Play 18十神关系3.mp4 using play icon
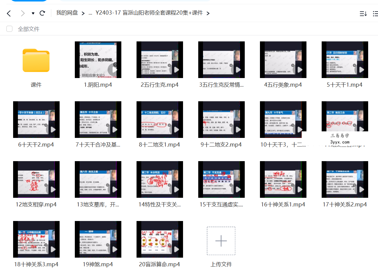Image resolution: width=378 pixels, height=277 pixels. click(x=53, y=249)
